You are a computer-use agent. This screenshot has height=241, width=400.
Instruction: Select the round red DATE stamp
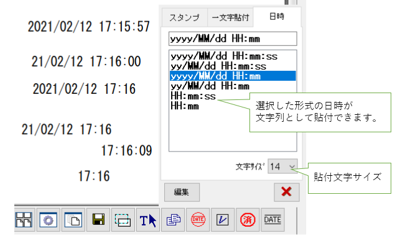tap(198, 220)
